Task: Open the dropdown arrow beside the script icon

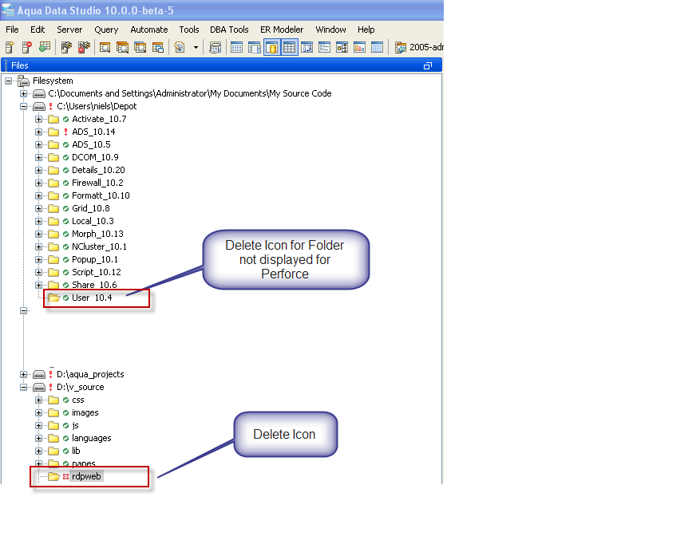Action: tap(196, 47)
